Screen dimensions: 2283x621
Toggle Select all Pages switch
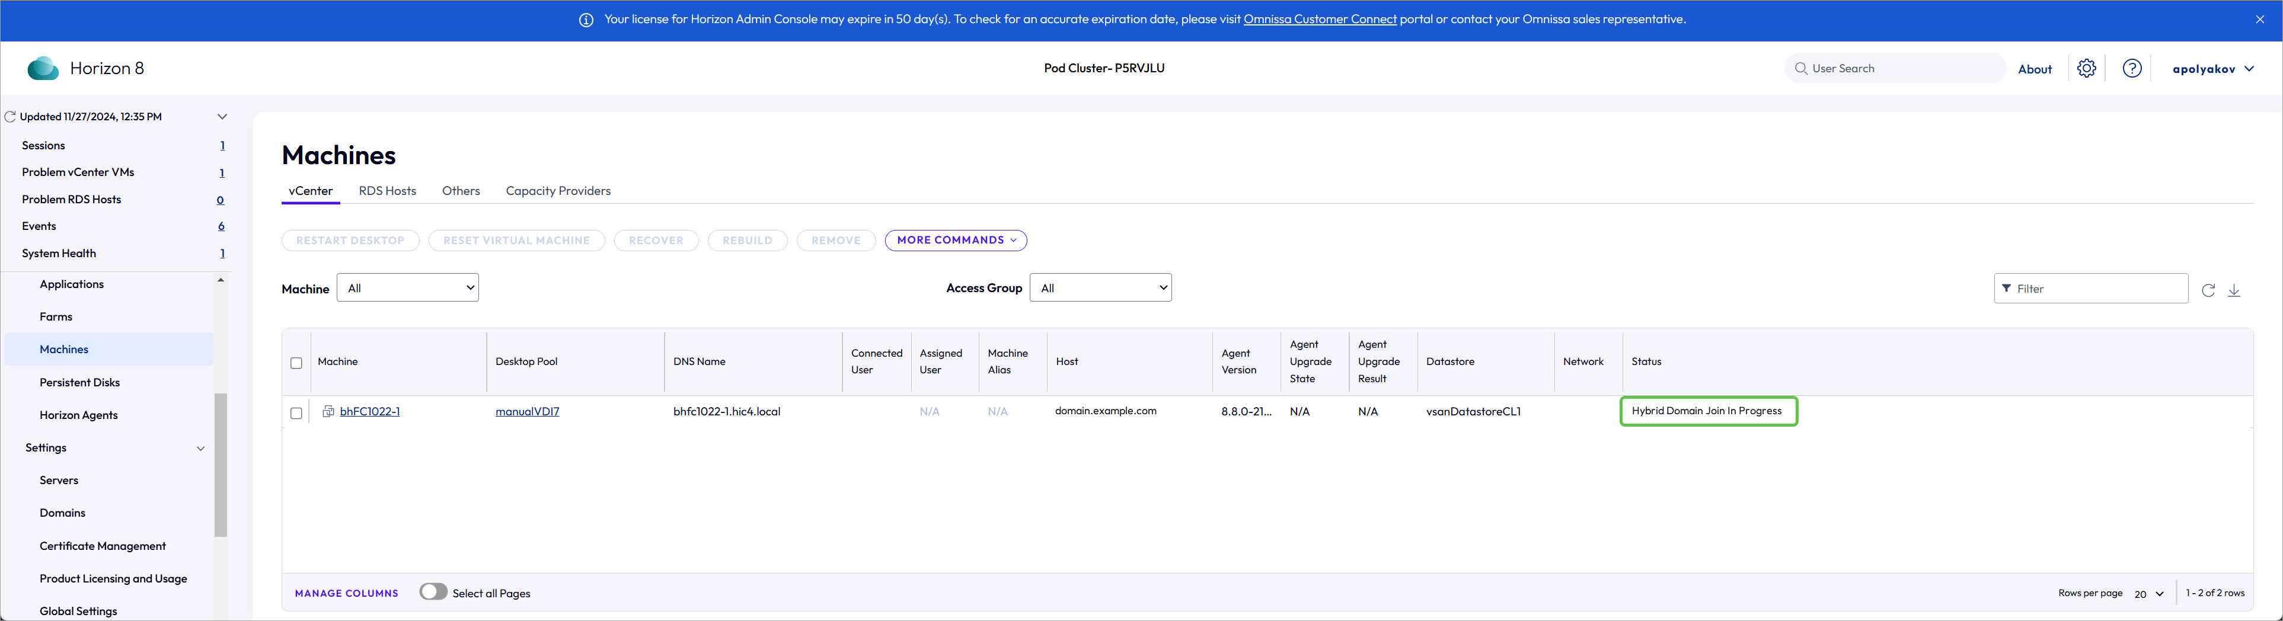(x=433, y=592)
